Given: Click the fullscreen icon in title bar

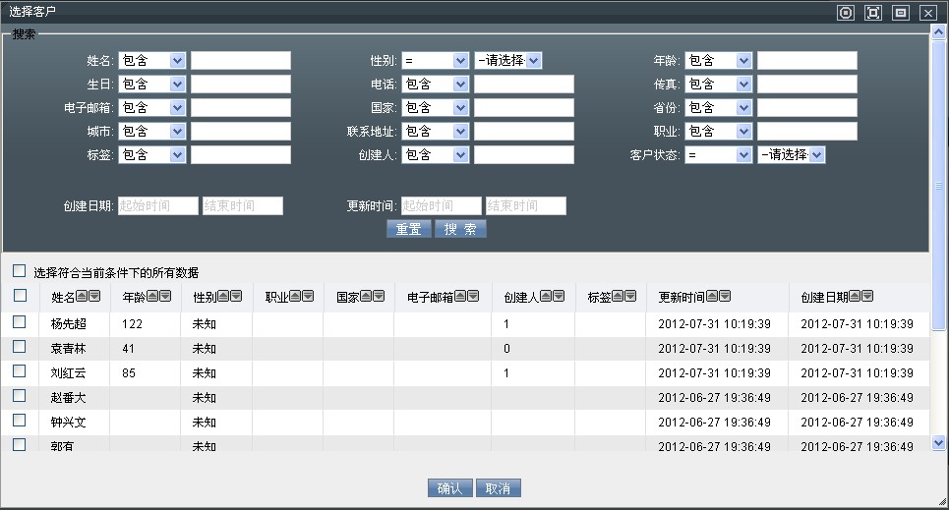Looking at the screenshot, I should pos(872,13).
